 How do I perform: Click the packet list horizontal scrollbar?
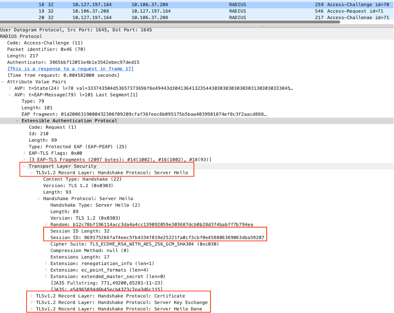click(x=170, y=22)
